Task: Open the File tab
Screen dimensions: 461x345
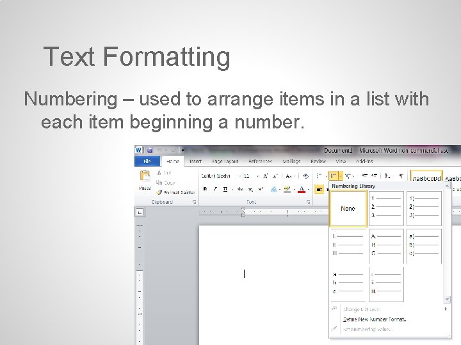Action: [147, 162]
